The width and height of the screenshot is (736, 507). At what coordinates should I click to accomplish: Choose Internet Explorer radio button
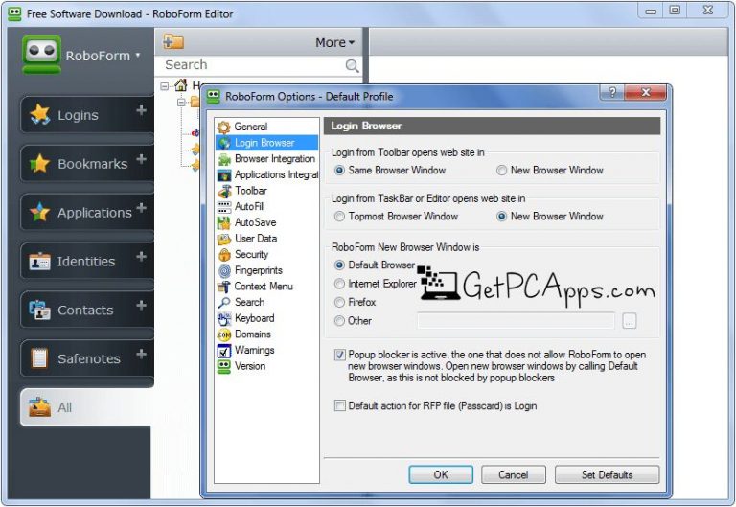(339, 284)
